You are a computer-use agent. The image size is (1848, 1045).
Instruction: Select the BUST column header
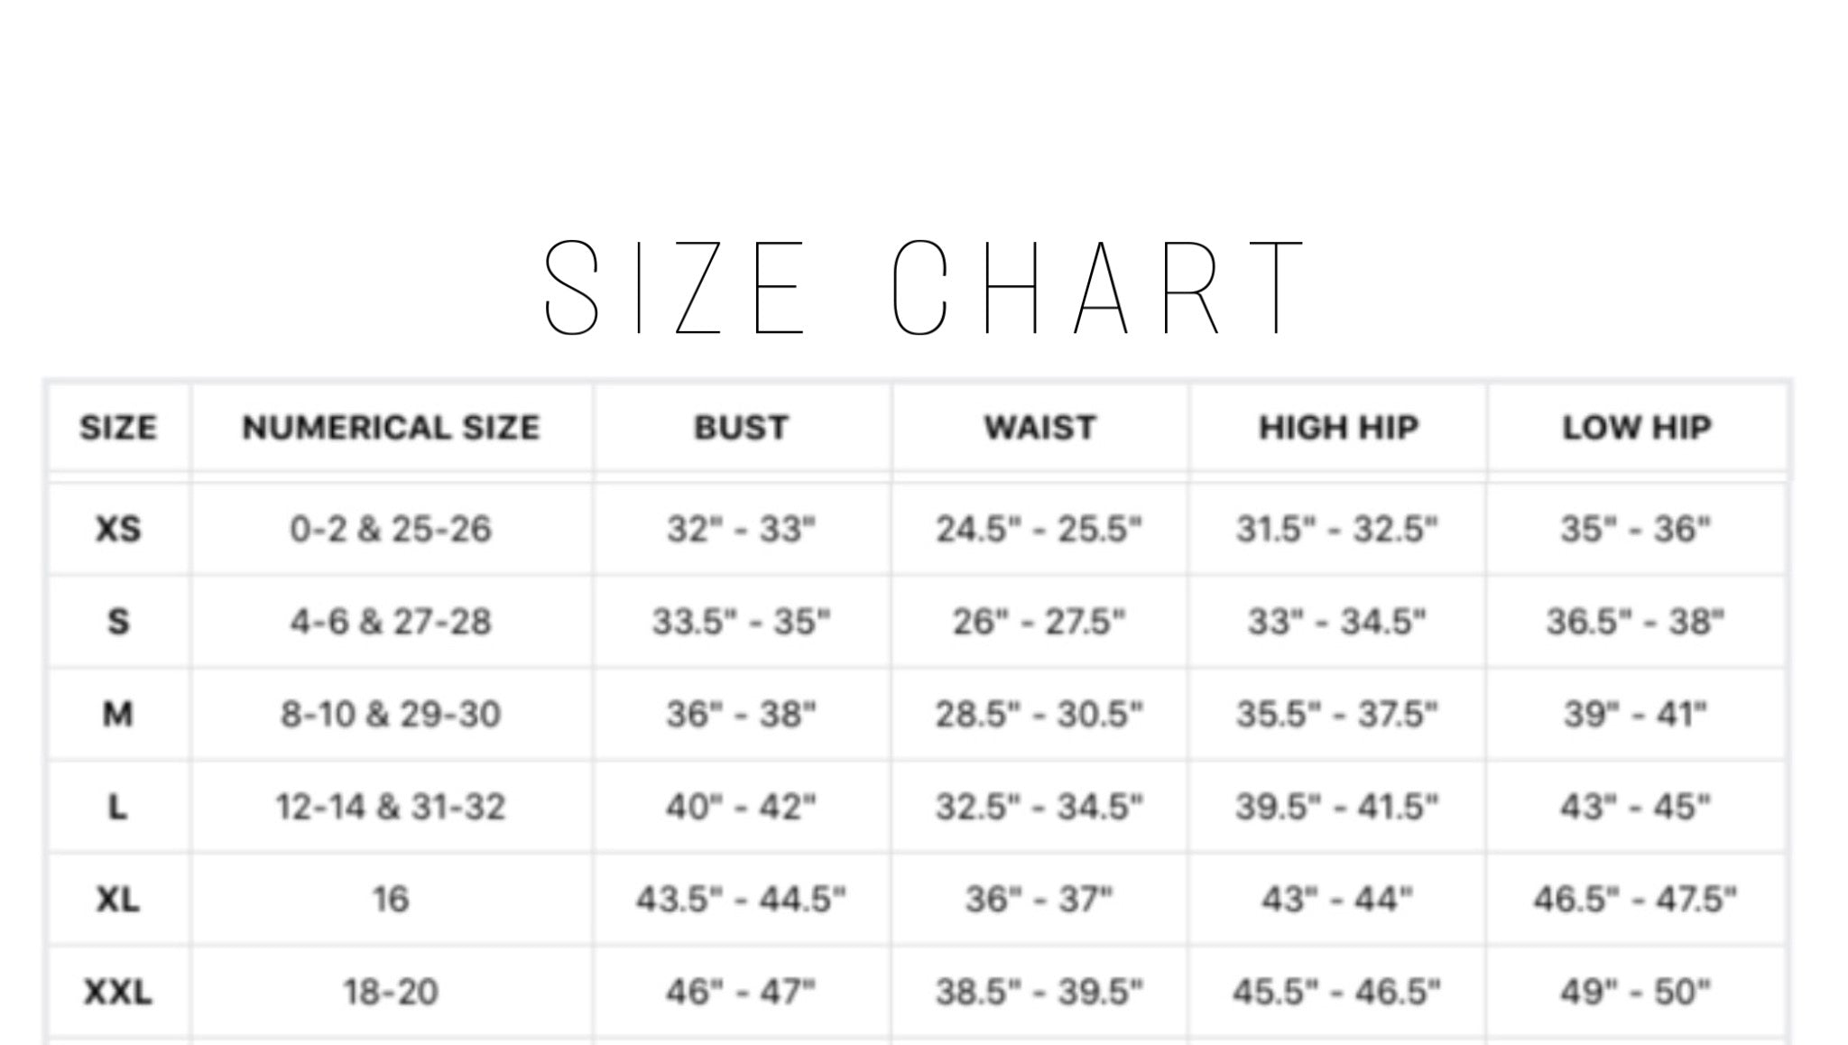click(x=741, y=428)
